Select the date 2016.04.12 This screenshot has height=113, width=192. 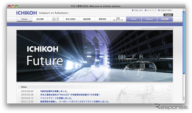[27, 98]
